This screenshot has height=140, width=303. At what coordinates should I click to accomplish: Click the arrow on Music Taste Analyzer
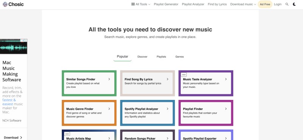click(226, 79)
